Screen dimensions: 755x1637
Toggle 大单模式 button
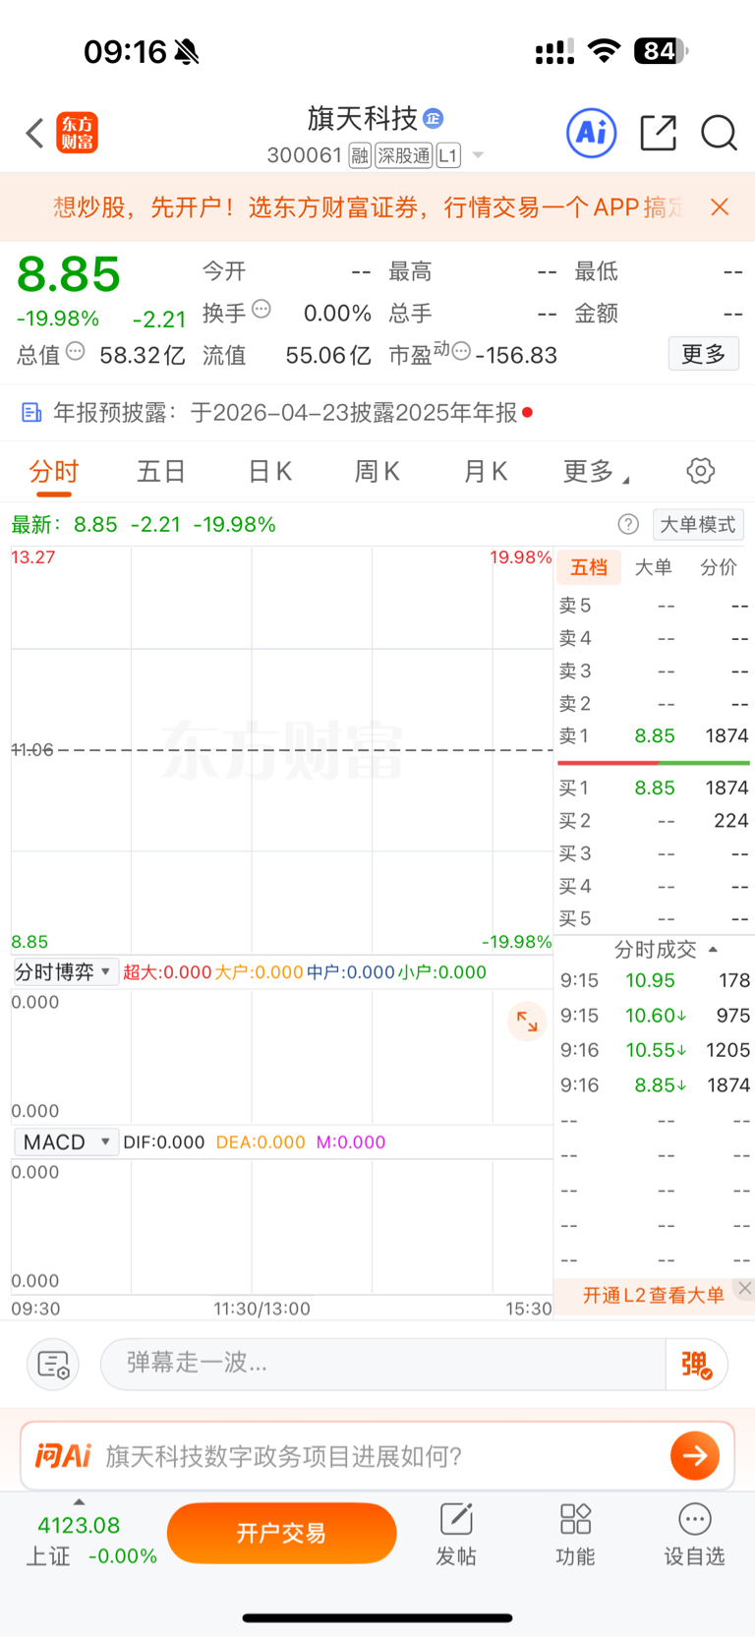click(698, 524)
